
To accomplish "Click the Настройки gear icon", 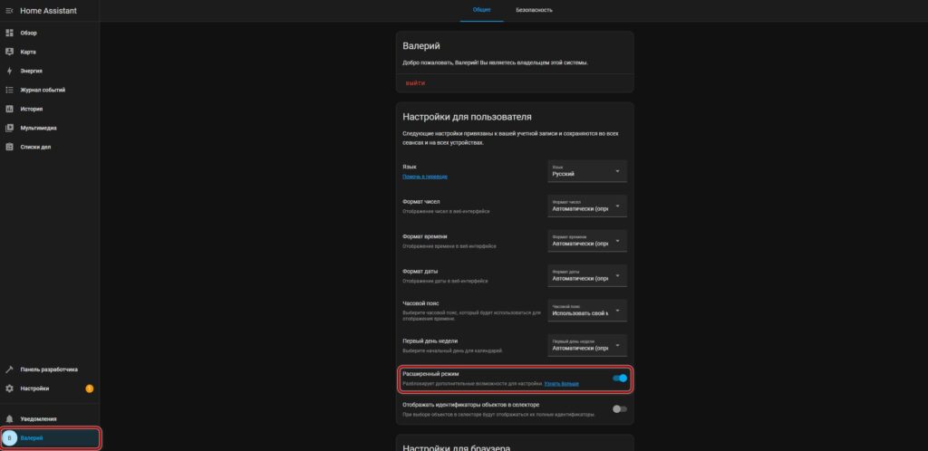I will point(9,389).
